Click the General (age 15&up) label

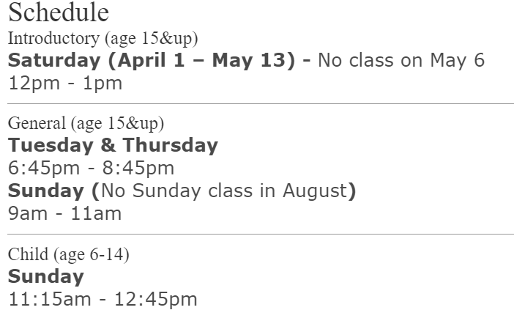coord(86,123)
